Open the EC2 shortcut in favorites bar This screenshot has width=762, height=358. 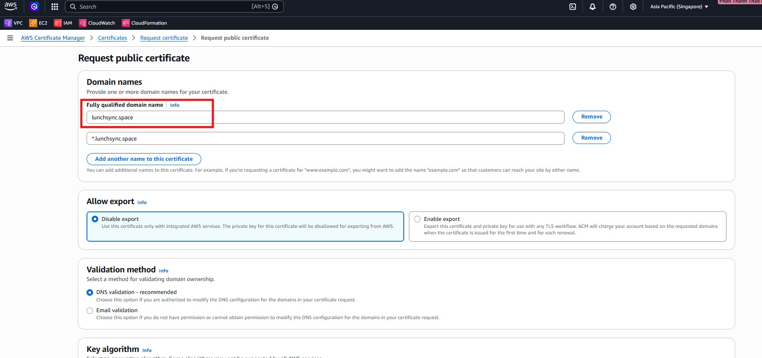pos(38,23)
